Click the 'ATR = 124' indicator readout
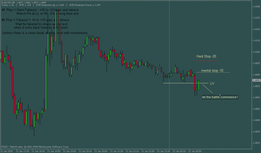261x153 pixels. click(x=25, y=5)
